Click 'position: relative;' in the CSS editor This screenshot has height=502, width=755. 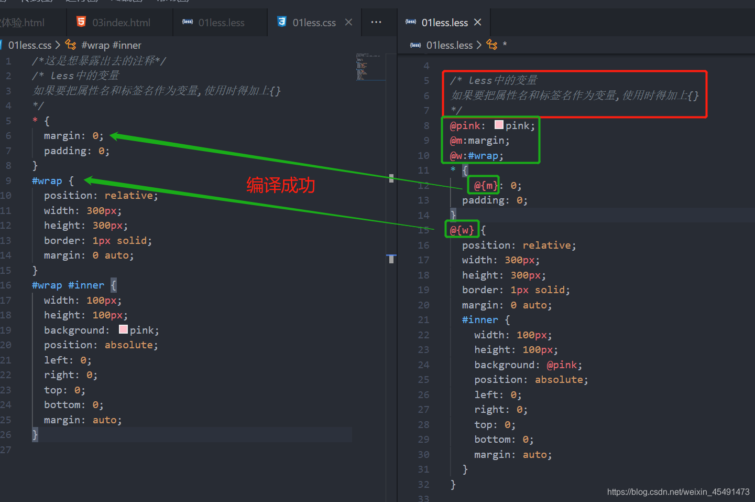click(101, 195)
